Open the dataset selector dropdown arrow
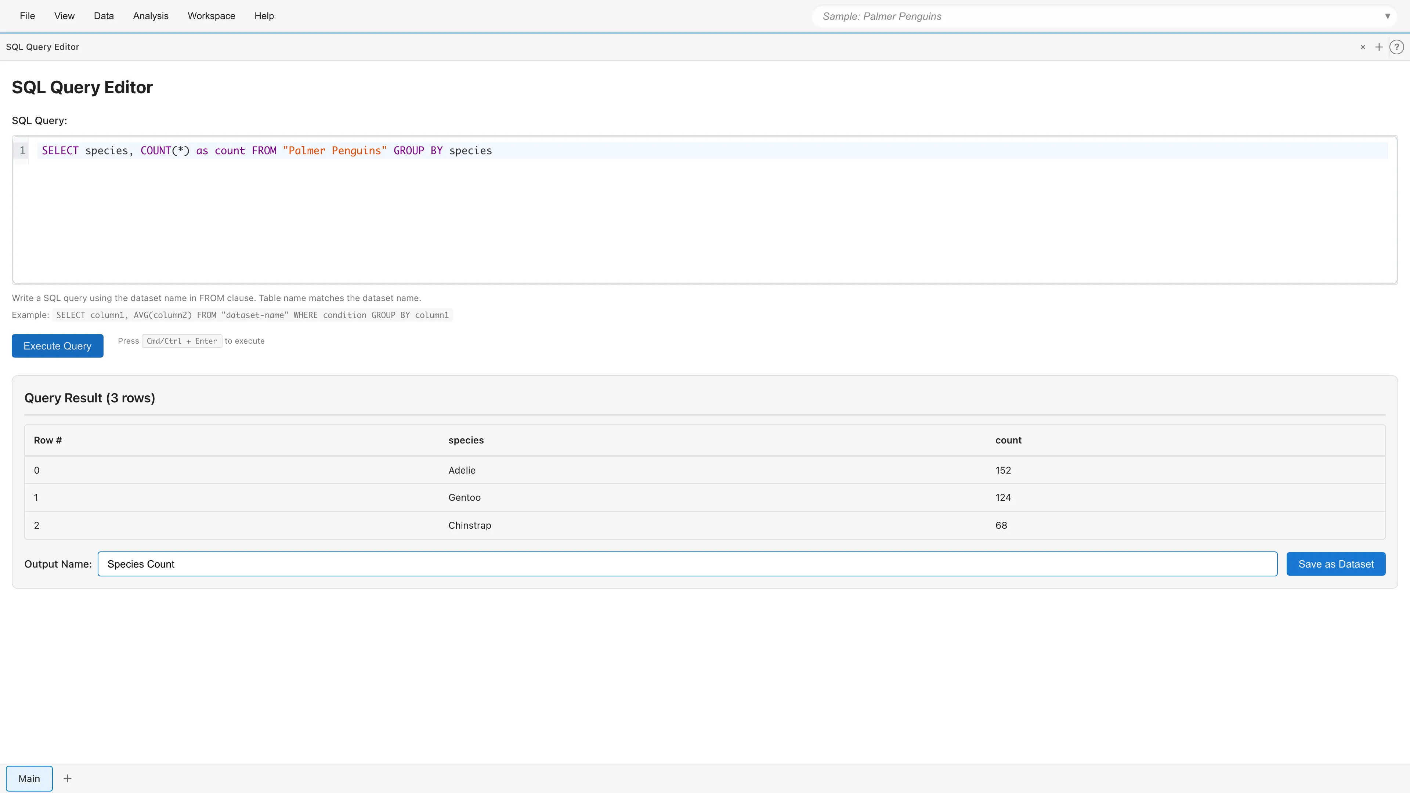1410x793 pixels. (x=1388, y=16)
